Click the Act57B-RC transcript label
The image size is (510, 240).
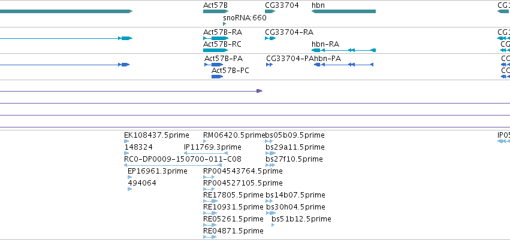point(222,44)
